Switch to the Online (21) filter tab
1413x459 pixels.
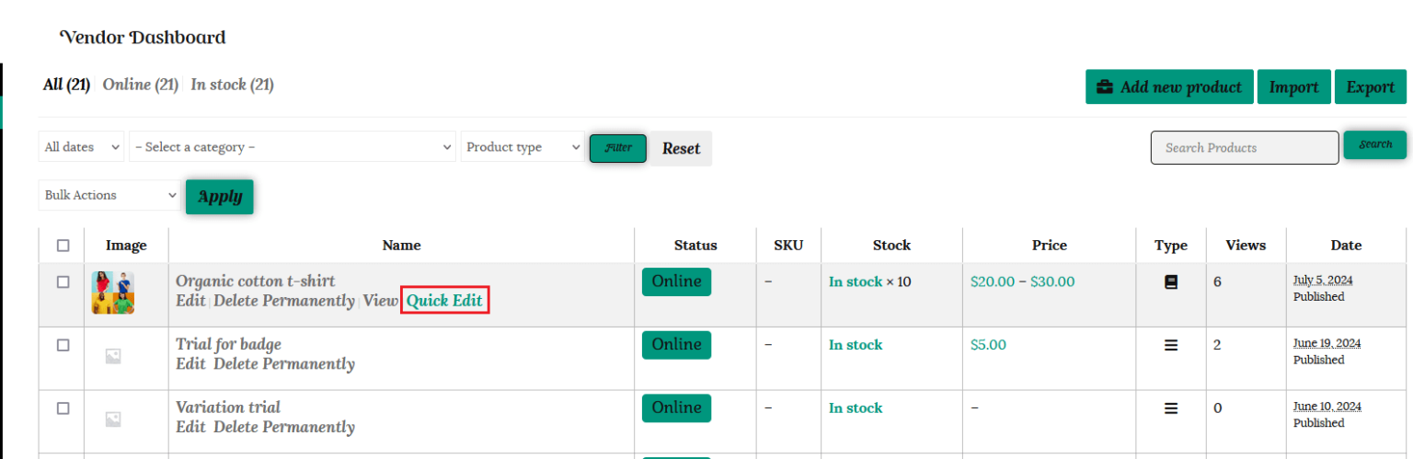tap(140, 85)
